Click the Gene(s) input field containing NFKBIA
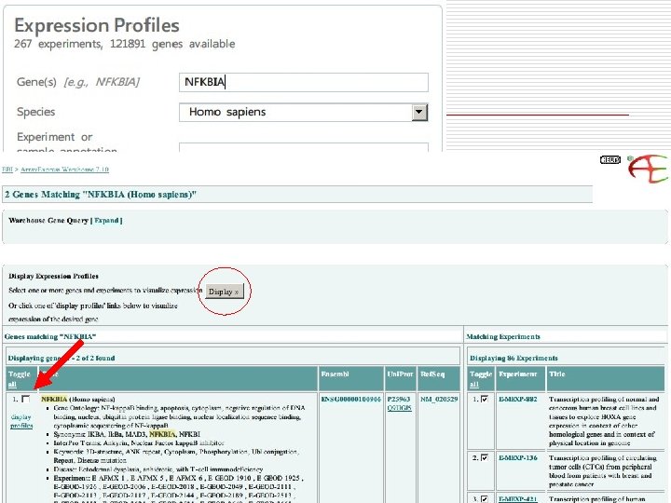Screen dimensions: 671x503 pos(304,82)
